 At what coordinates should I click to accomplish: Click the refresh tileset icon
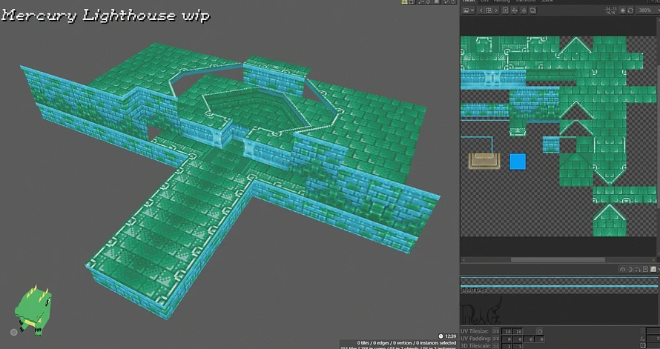tap(630, 10)
